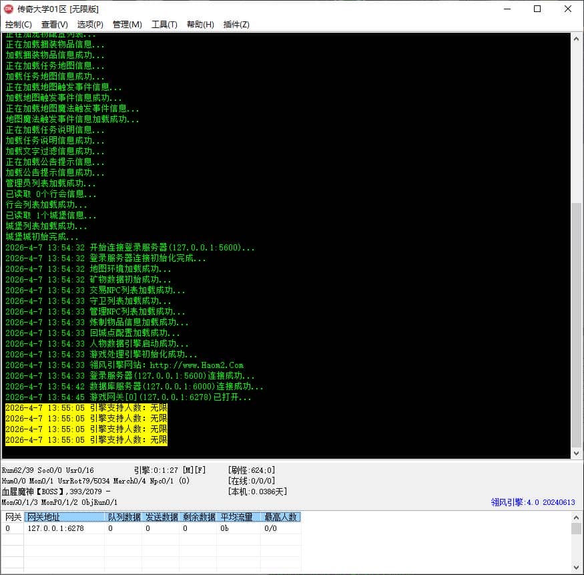Click log panel scroll down arrow
The height and width of the screenshot is (575, 584).
(576, 453)
